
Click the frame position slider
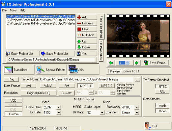click(x=124, y=63)
